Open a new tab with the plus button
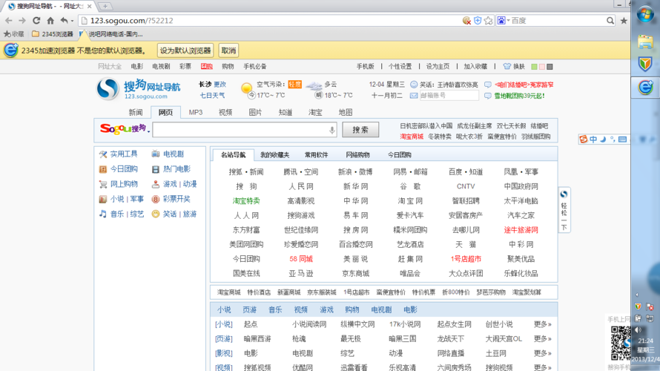 pos(105,6)
